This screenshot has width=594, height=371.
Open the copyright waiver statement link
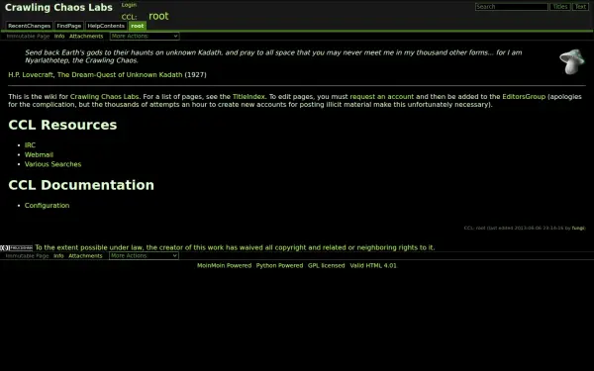coord(235,247)
